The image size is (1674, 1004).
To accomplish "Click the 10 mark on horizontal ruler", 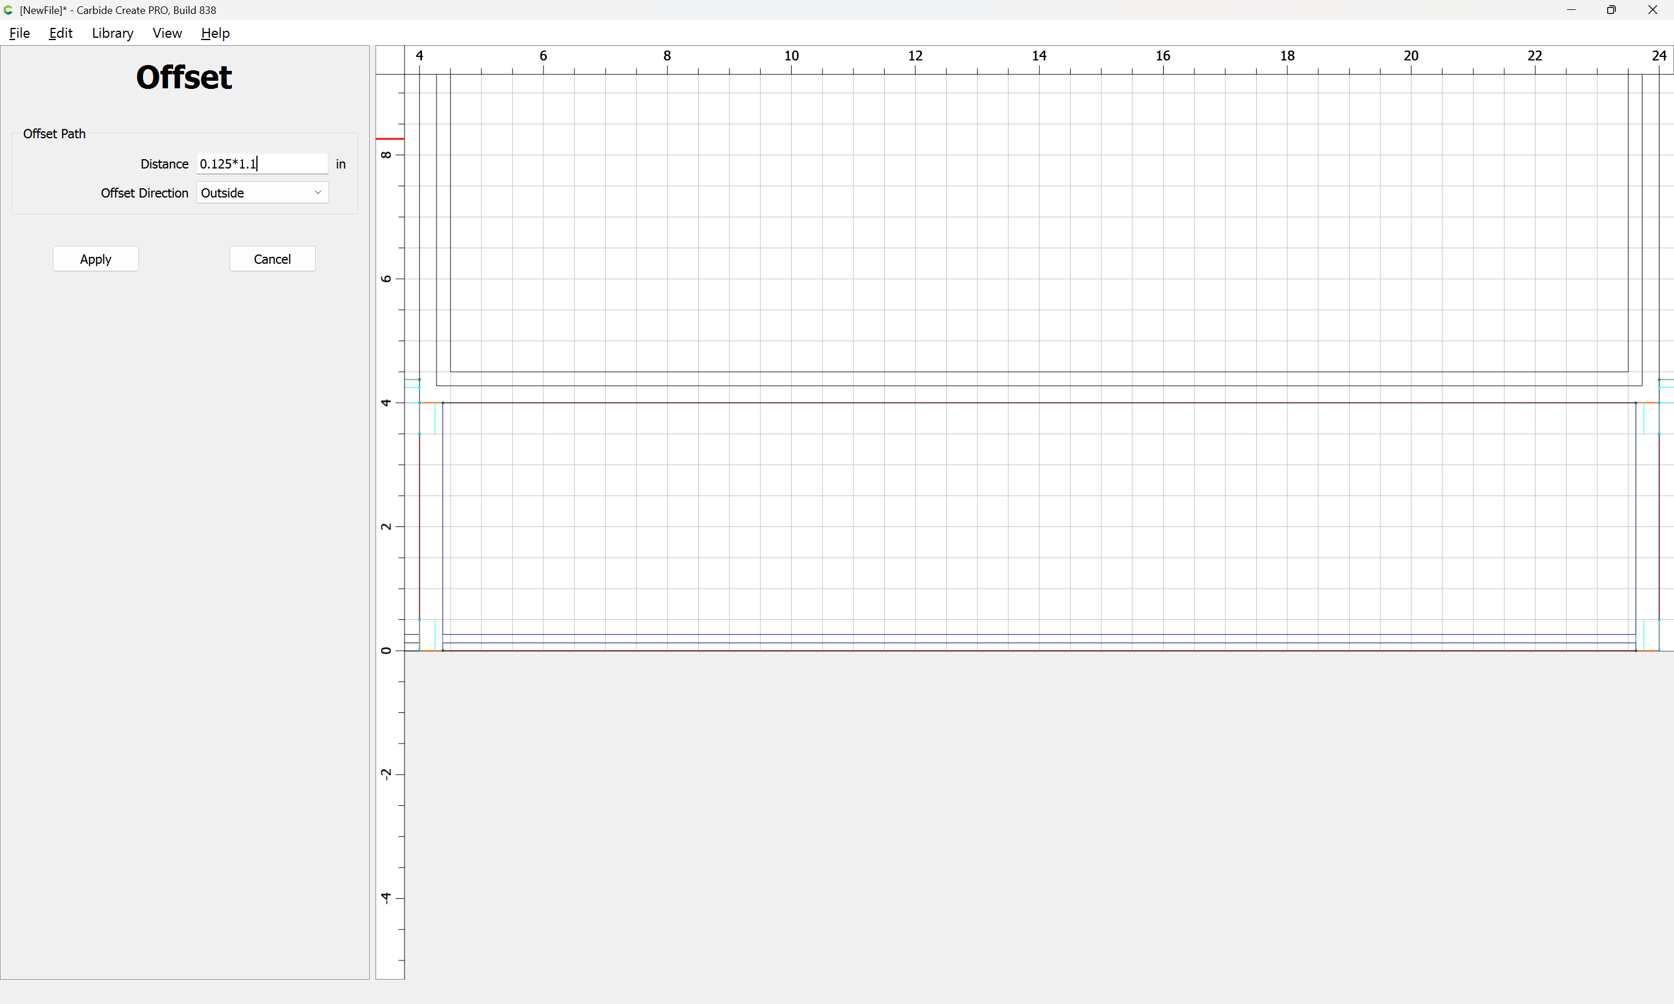I will [x=791, y=56].
